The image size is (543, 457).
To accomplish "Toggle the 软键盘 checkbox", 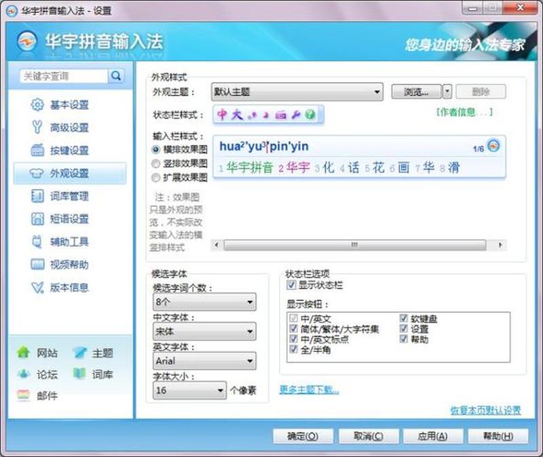I will (x=403, y=318).
